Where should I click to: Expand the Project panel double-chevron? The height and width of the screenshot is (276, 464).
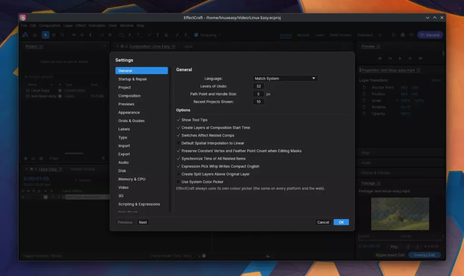[x=105, y=47]
